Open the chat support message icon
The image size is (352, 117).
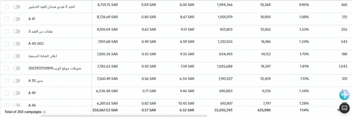(x=344, y=108)
